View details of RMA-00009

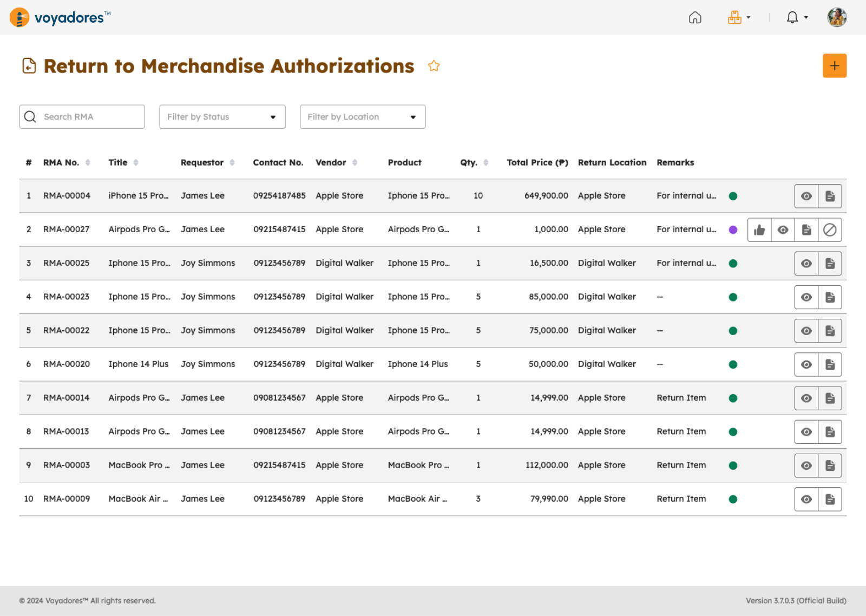(806, 499)
